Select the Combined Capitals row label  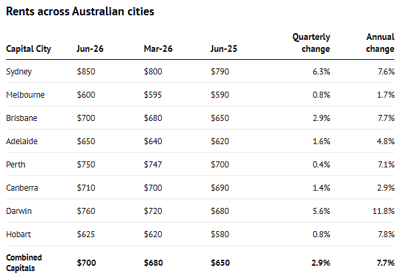(x=24, y=263)
